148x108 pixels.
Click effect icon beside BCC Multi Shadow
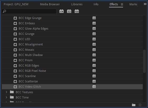[x=15, y=55]
